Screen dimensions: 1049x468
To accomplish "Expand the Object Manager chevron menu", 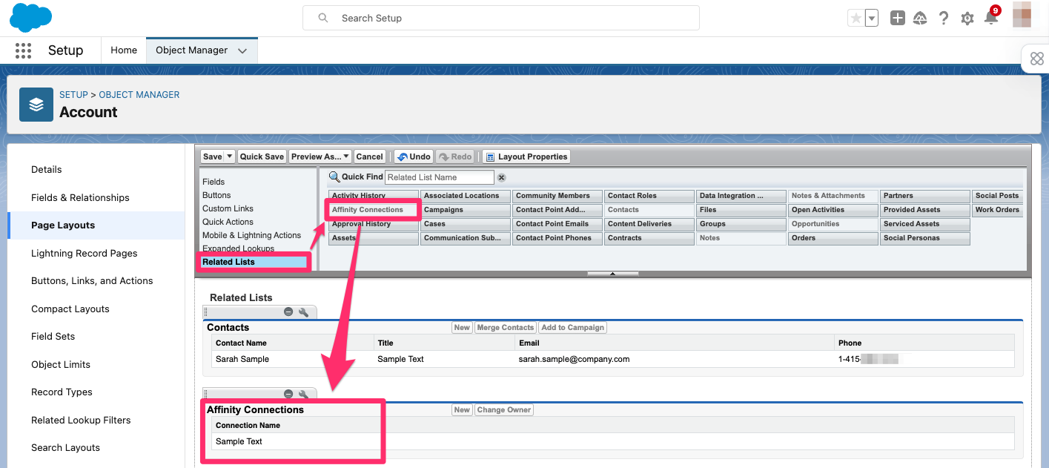I will [x=242, y=50].
